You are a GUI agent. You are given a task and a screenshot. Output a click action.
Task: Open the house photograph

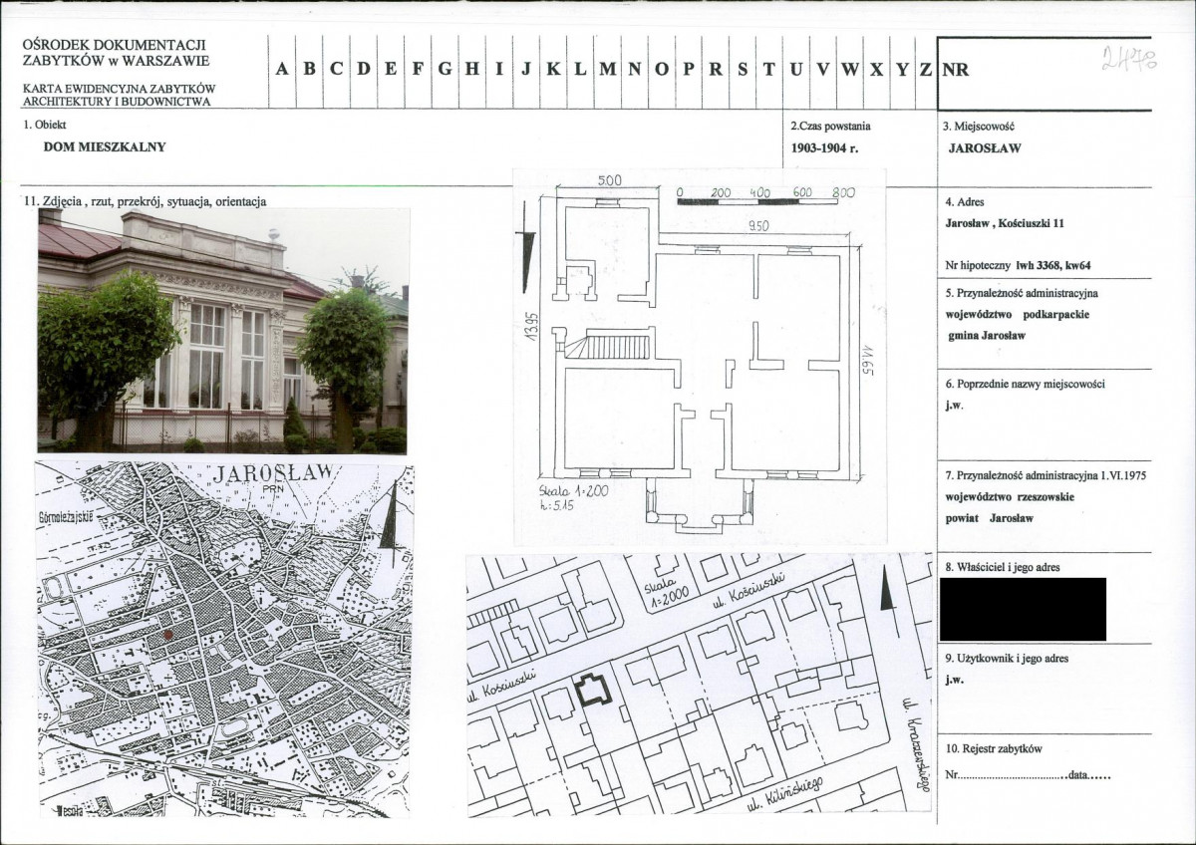click(222, 331)
